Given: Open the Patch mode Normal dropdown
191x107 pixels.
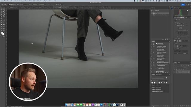Looking at the screenshot, I should (23, 5).
